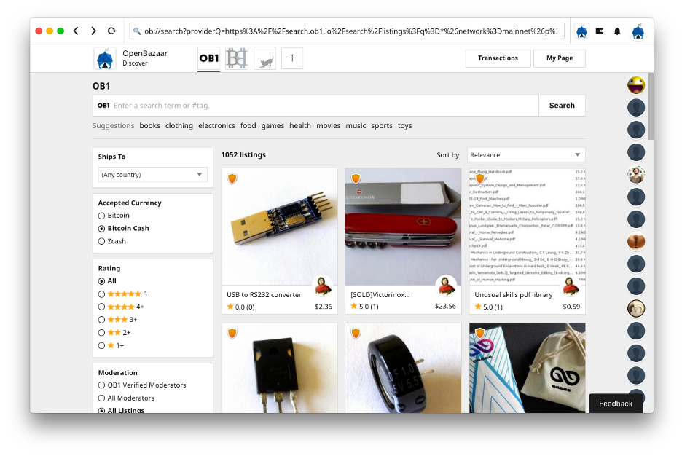Select the OB1 search provider tab
This screenshot has height=456, width=682.
[x=209, y=58]
